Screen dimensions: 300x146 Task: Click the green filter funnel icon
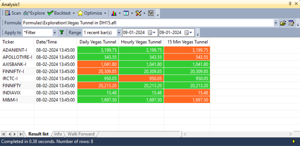[x=61, y=32]
